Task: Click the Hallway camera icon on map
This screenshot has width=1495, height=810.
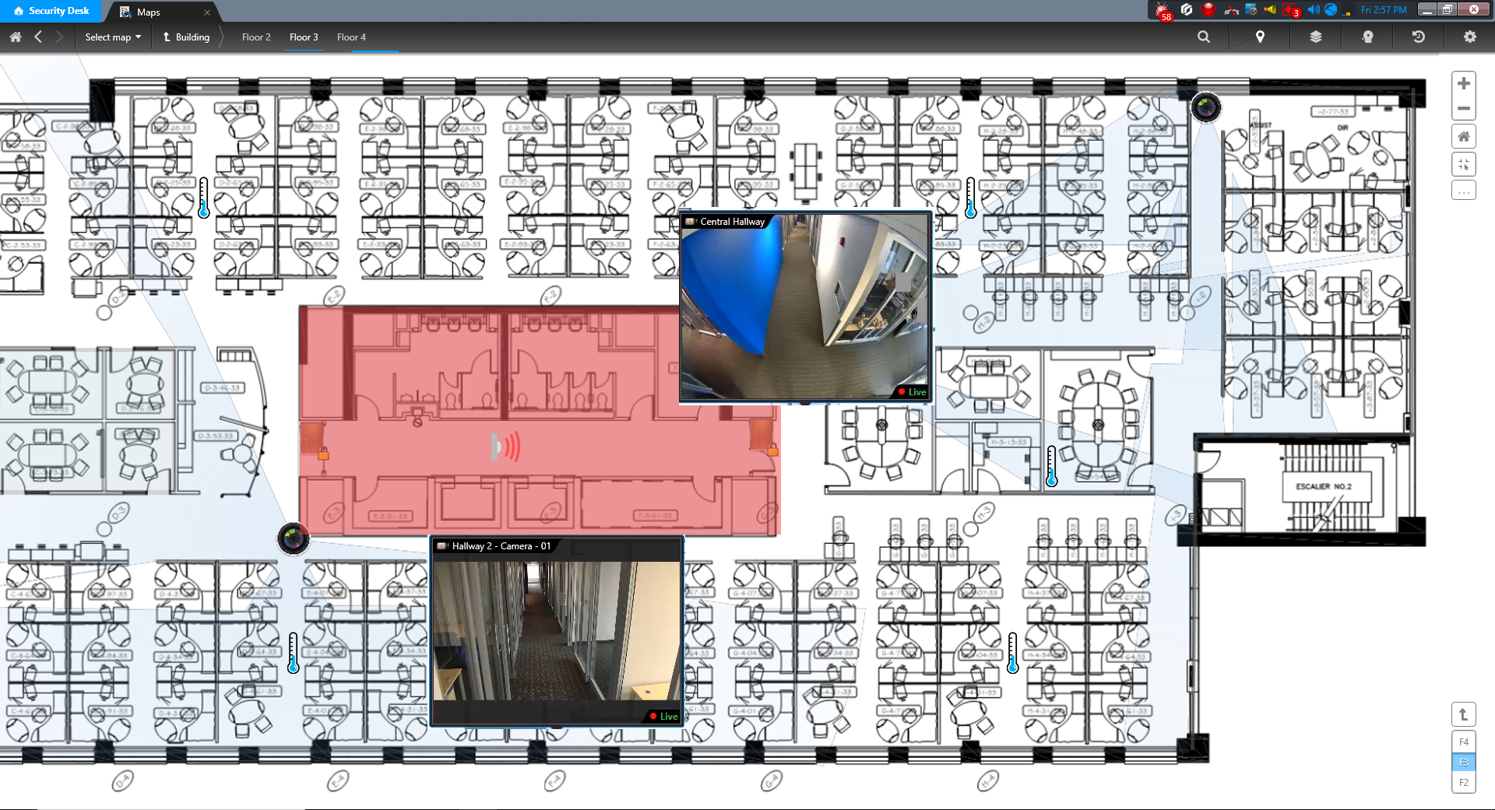Action: tap(294, 538)
